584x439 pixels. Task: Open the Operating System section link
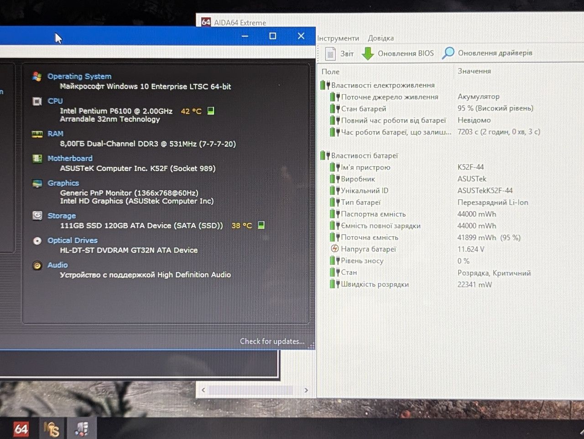[x=79, y=76]
